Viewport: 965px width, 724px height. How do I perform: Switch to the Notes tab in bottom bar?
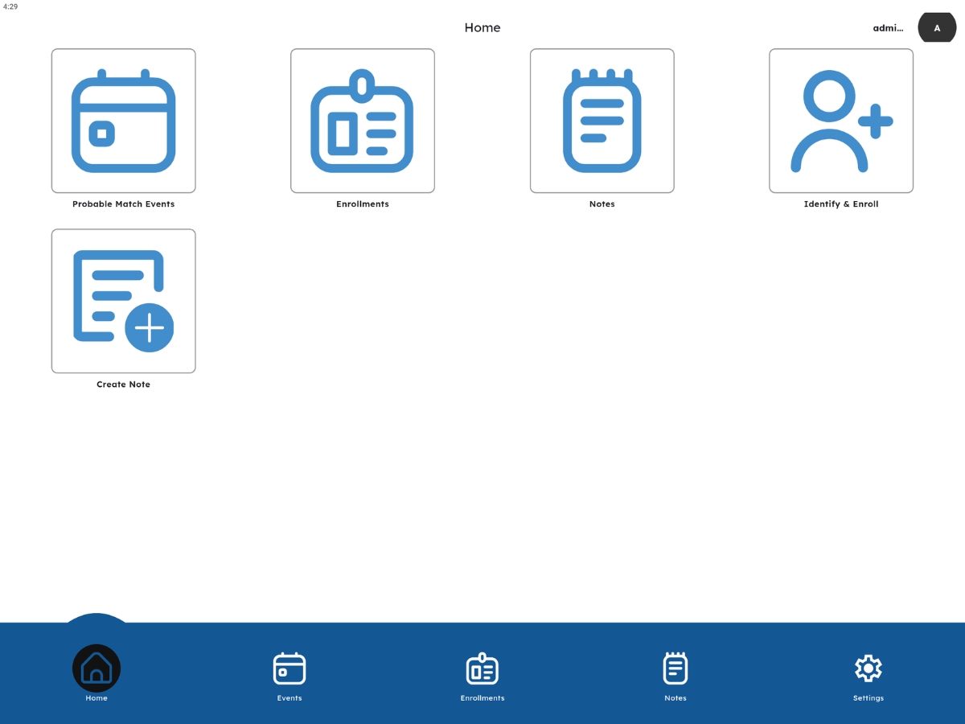(x=675, y=676)
